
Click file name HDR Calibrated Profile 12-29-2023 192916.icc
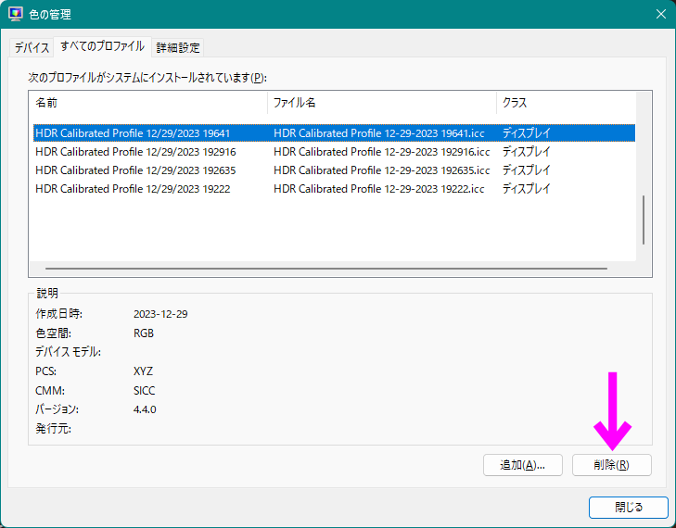(x=381, y=152)
